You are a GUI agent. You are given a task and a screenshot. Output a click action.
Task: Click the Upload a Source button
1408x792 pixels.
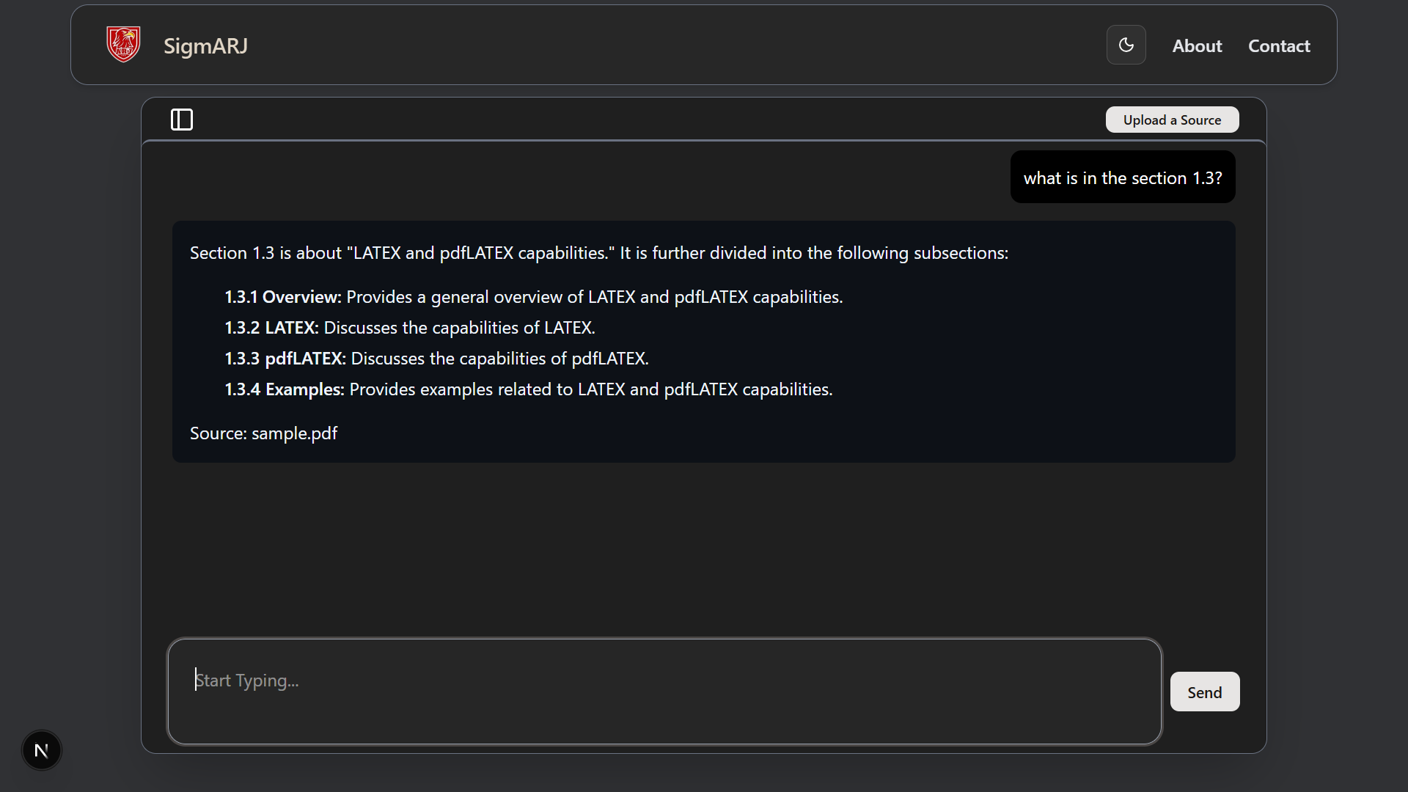point(1171,119)
